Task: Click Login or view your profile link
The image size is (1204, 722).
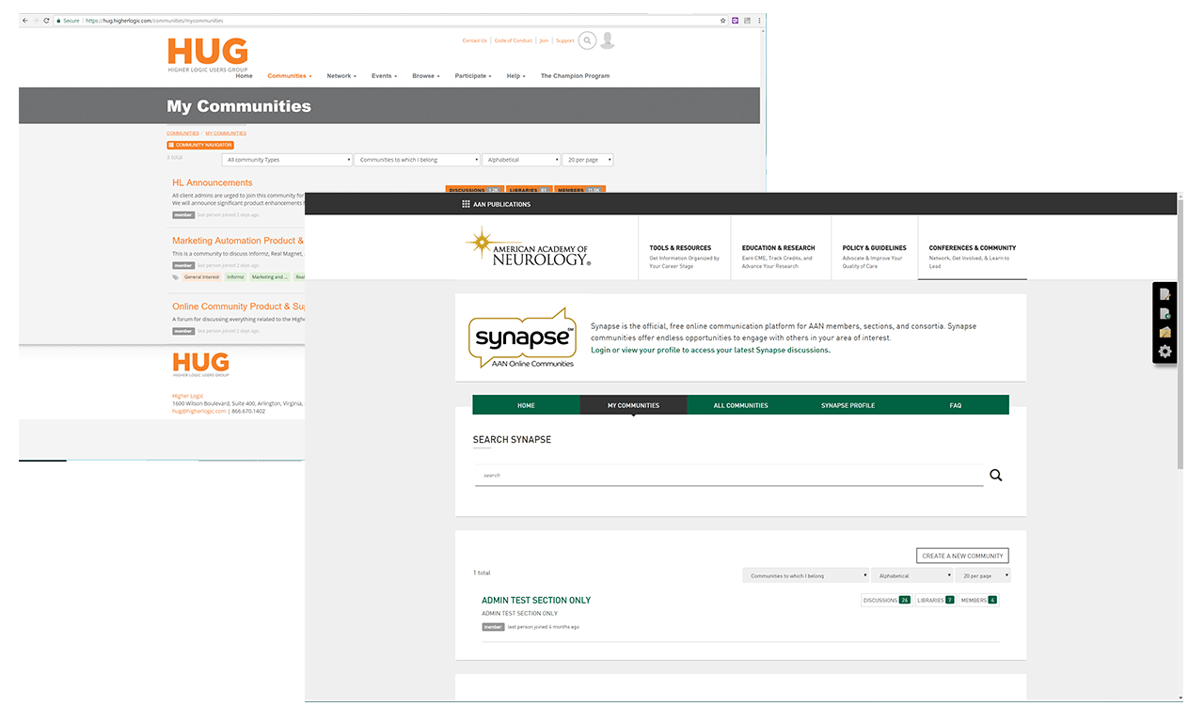Action: coord(710,350)
